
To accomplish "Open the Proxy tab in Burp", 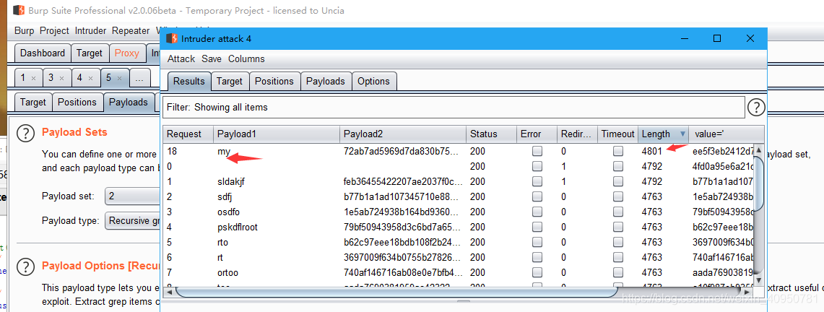I will pyautogui.click(x=127, y=53).
